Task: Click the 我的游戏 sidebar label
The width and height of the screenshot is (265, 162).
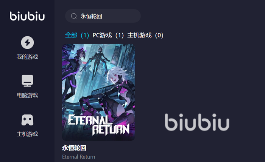Action: point(27,57)
